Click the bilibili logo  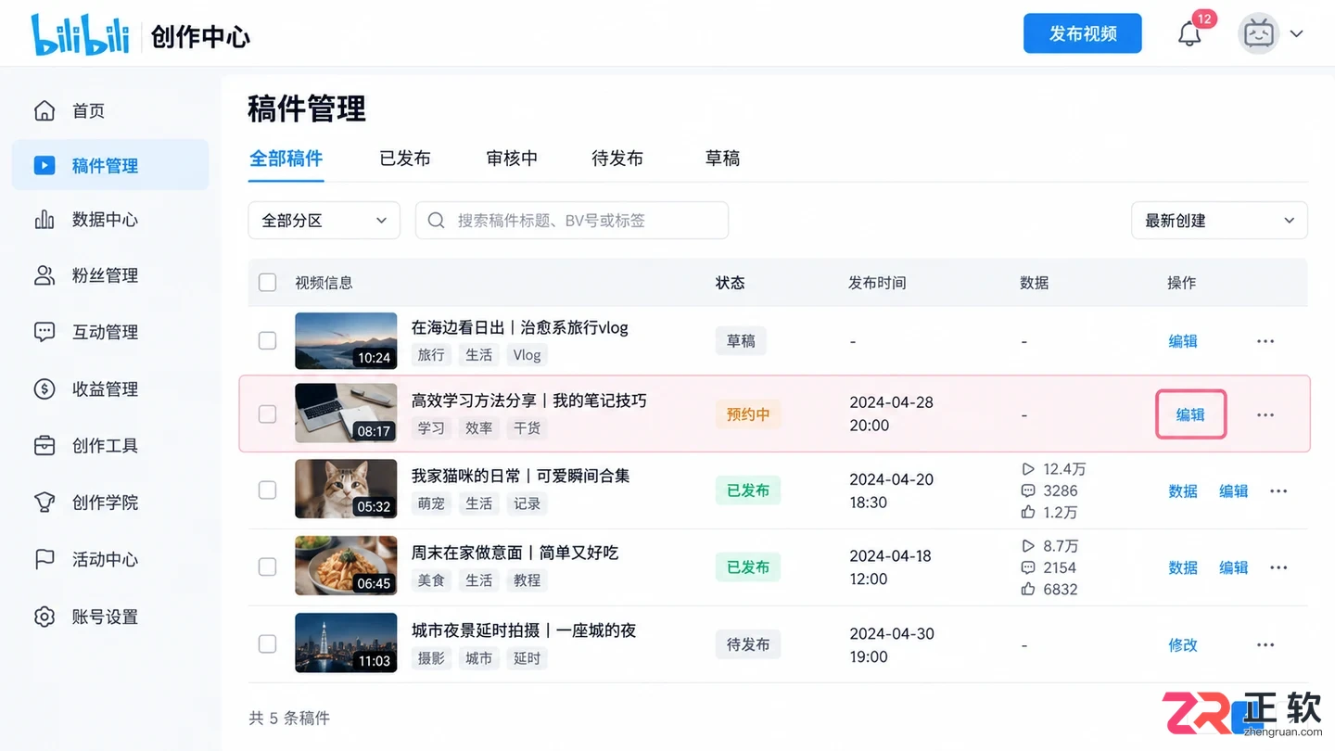81,34
